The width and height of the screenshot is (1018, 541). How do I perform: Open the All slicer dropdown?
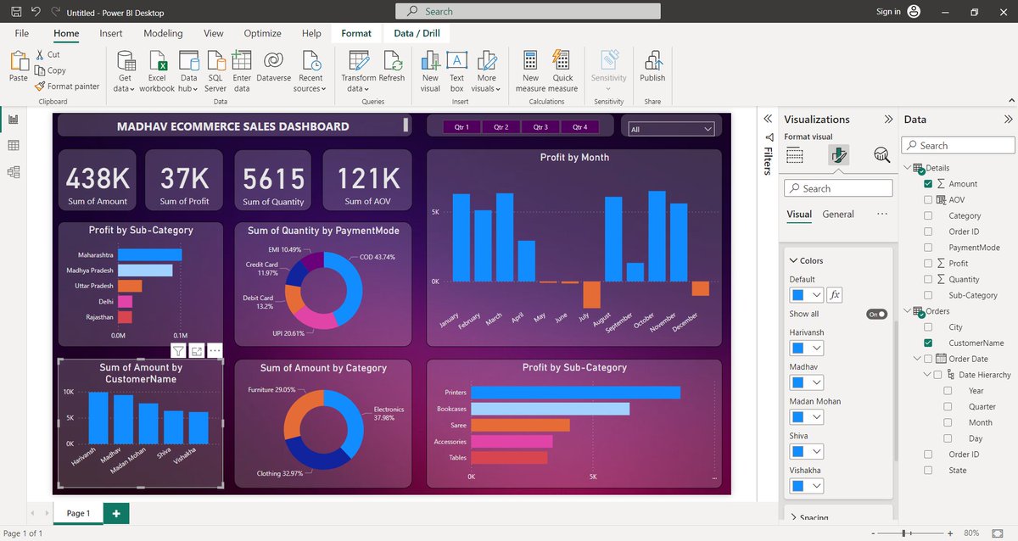click(x=671, y=129)
